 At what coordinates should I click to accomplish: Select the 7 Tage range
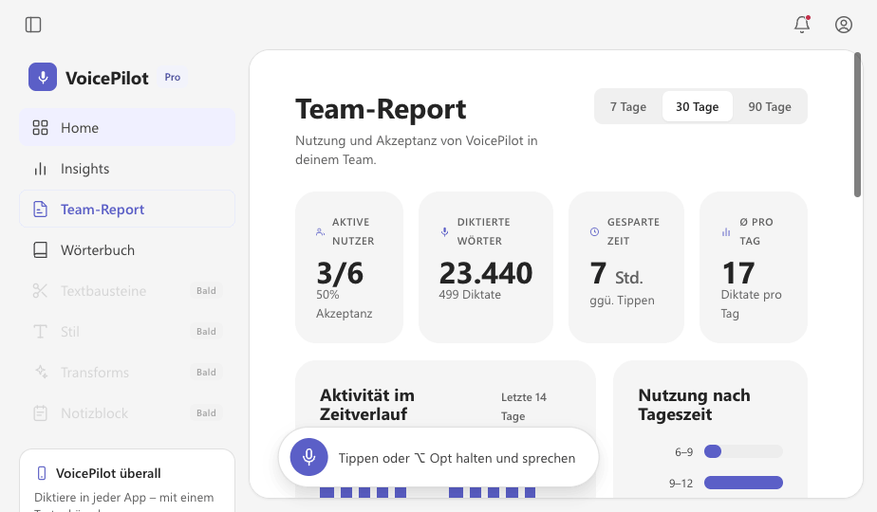tap(628, 106)
